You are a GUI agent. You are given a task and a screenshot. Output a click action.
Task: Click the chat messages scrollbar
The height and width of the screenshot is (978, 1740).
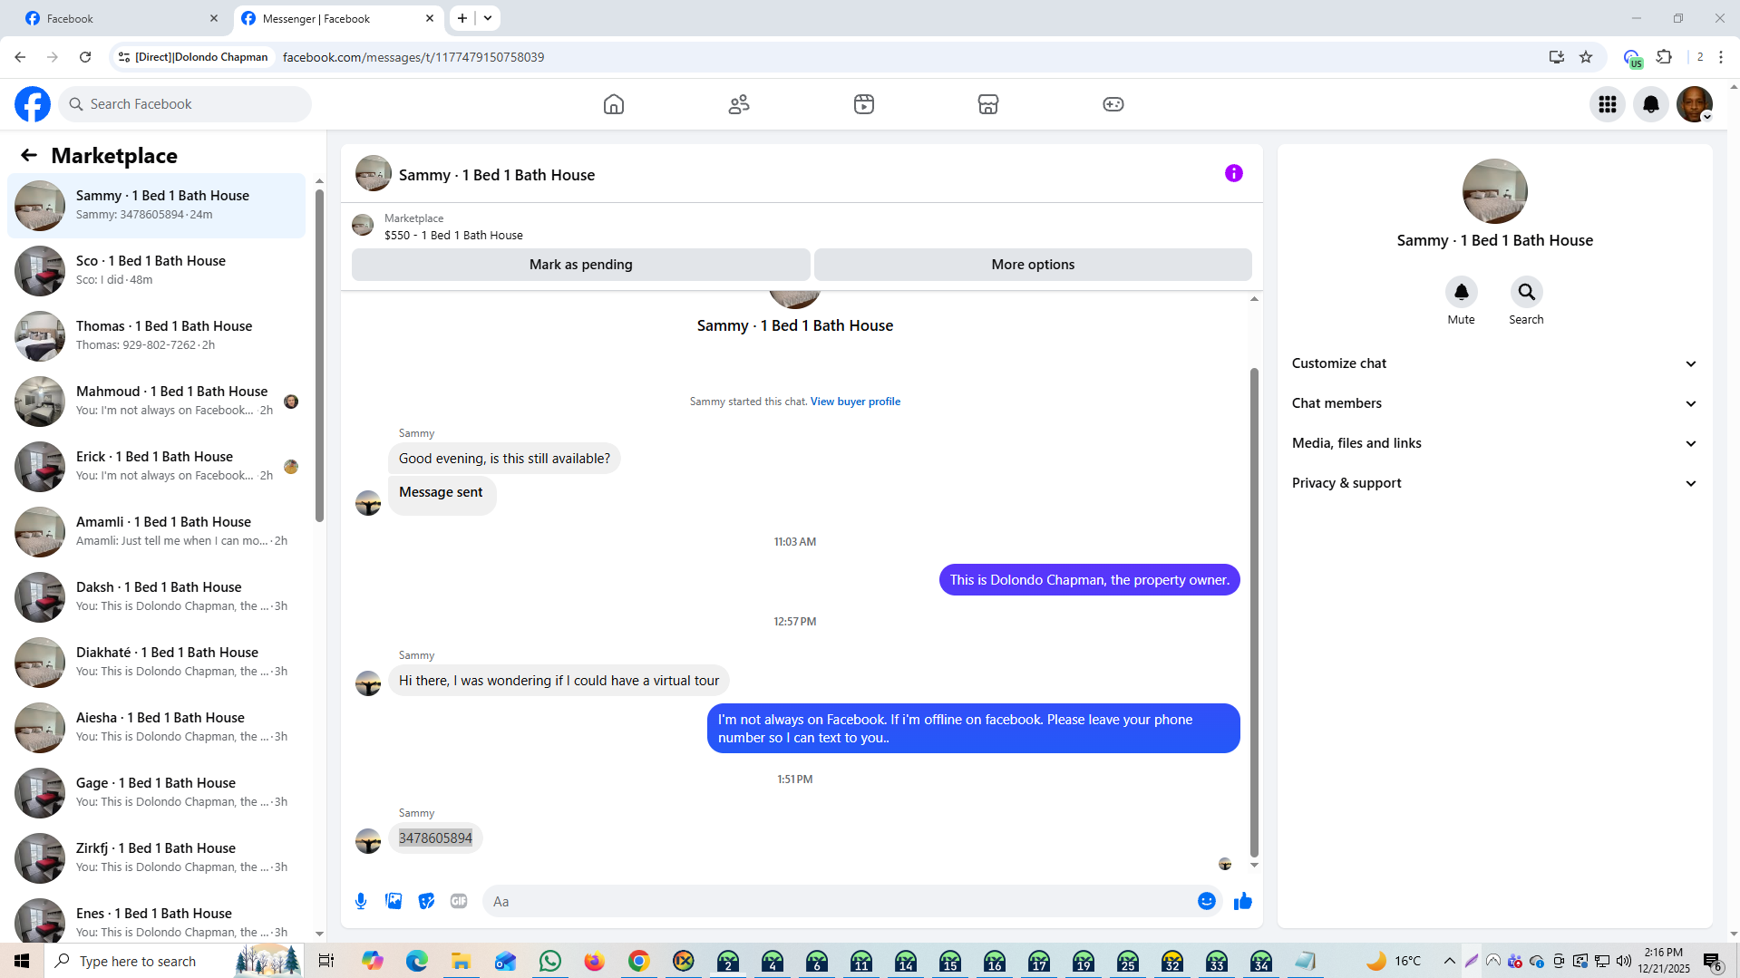pos(1254,612)
